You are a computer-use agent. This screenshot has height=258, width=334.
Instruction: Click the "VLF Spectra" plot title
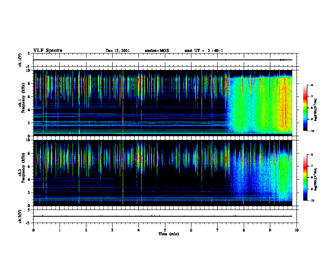click(48, 51)
